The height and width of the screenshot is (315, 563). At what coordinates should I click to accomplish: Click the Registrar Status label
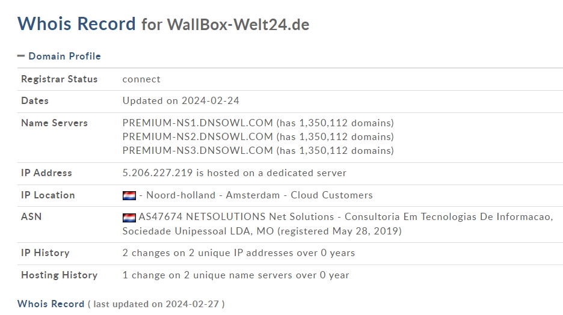click(59, 79)
